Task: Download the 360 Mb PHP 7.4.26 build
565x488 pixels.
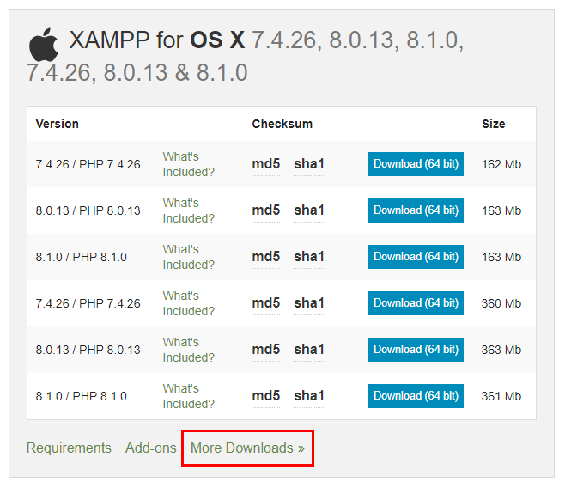Action: coord(416,303)
